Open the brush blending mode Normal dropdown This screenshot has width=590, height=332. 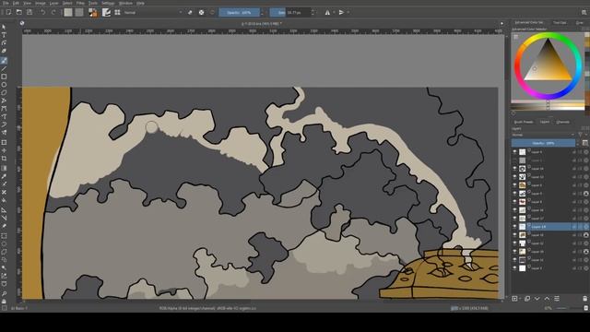[x=153, y=12]
